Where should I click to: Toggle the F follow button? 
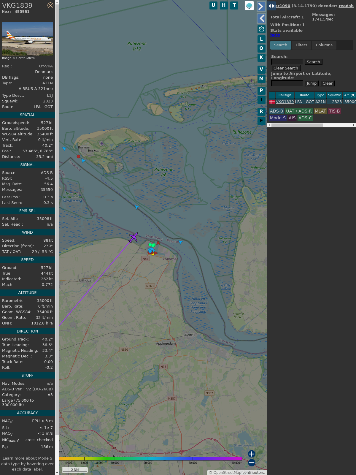tap(261, 121)
